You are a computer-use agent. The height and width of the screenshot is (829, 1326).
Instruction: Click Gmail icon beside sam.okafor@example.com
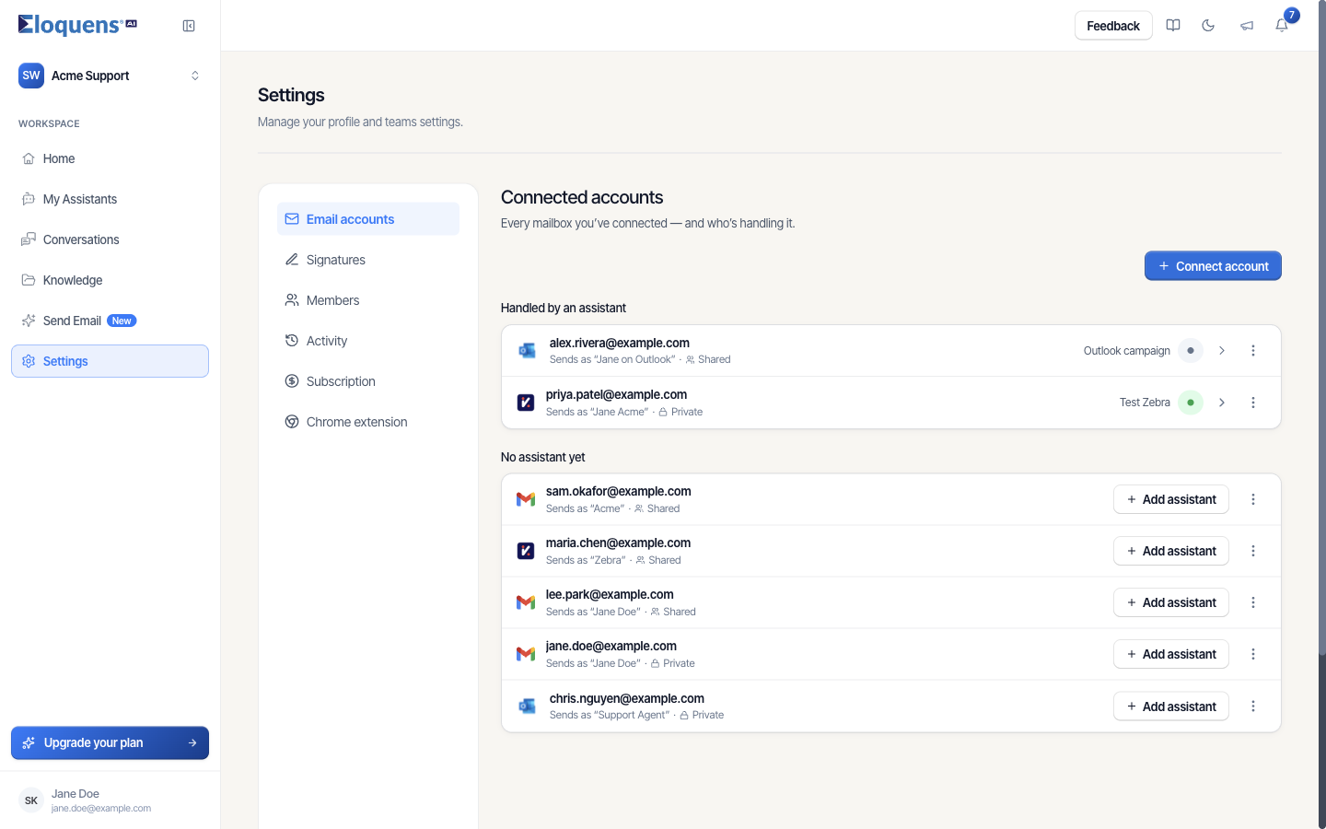tap(526, 499)
